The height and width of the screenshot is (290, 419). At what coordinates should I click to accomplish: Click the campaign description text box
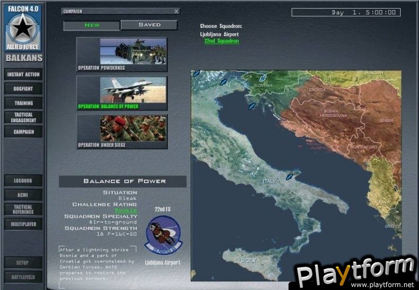pyautogui.click(x=98, y=267)
